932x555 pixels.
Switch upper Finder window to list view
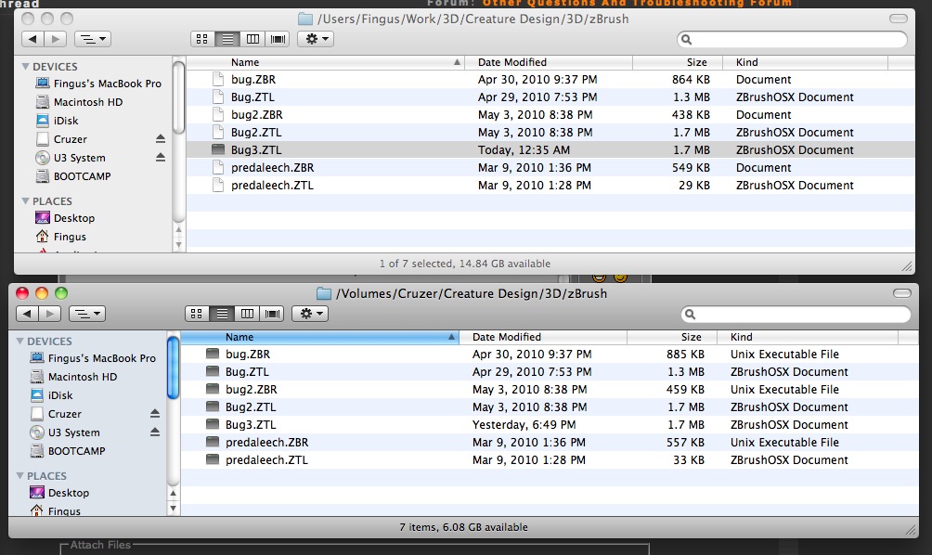click(227, 39)
